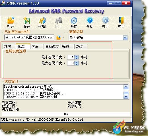
Task: Decrease the 最大密码长度 value with the down arrow
Action: pos(77,64)
